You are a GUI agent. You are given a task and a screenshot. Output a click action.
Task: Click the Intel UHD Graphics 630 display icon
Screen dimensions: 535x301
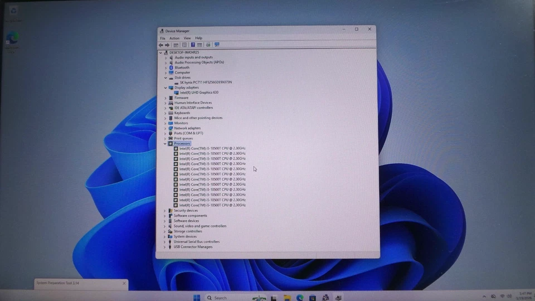176,93
